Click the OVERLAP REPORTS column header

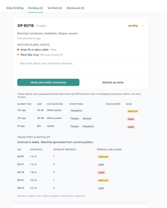tap(64, 150)
